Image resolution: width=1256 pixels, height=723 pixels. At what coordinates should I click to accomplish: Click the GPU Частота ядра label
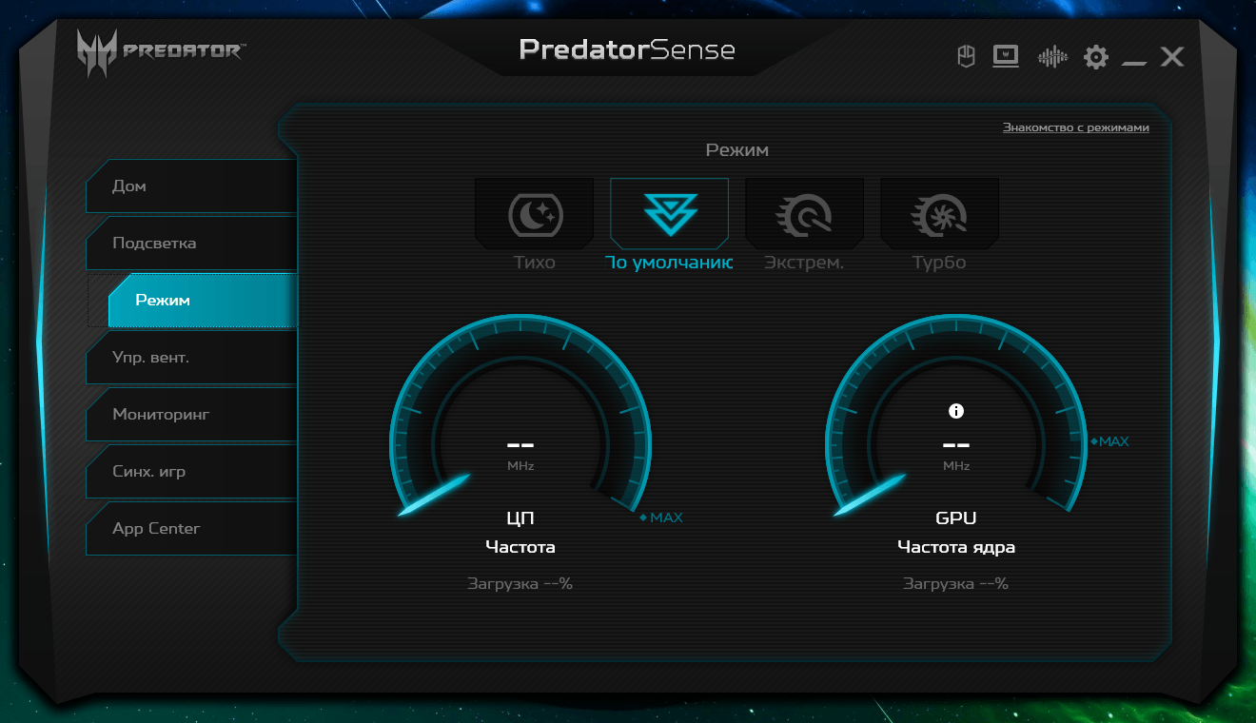(x=956, y=533)
